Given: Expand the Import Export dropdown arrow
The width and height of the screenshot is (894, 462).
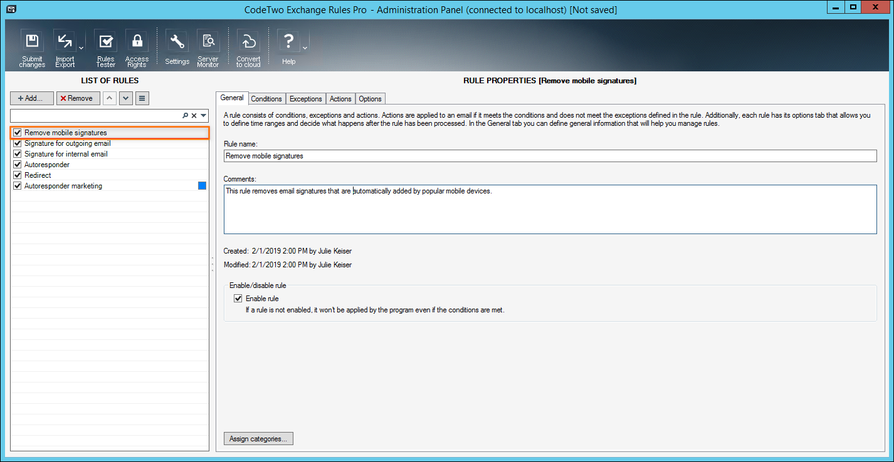Looking at the screenshot, I should (x=81, y=48).
